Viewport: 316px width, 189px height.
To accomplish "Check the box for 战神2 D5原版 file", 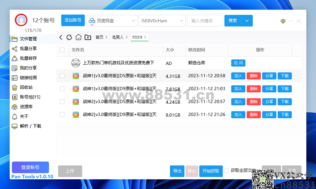I will [62, 101].
